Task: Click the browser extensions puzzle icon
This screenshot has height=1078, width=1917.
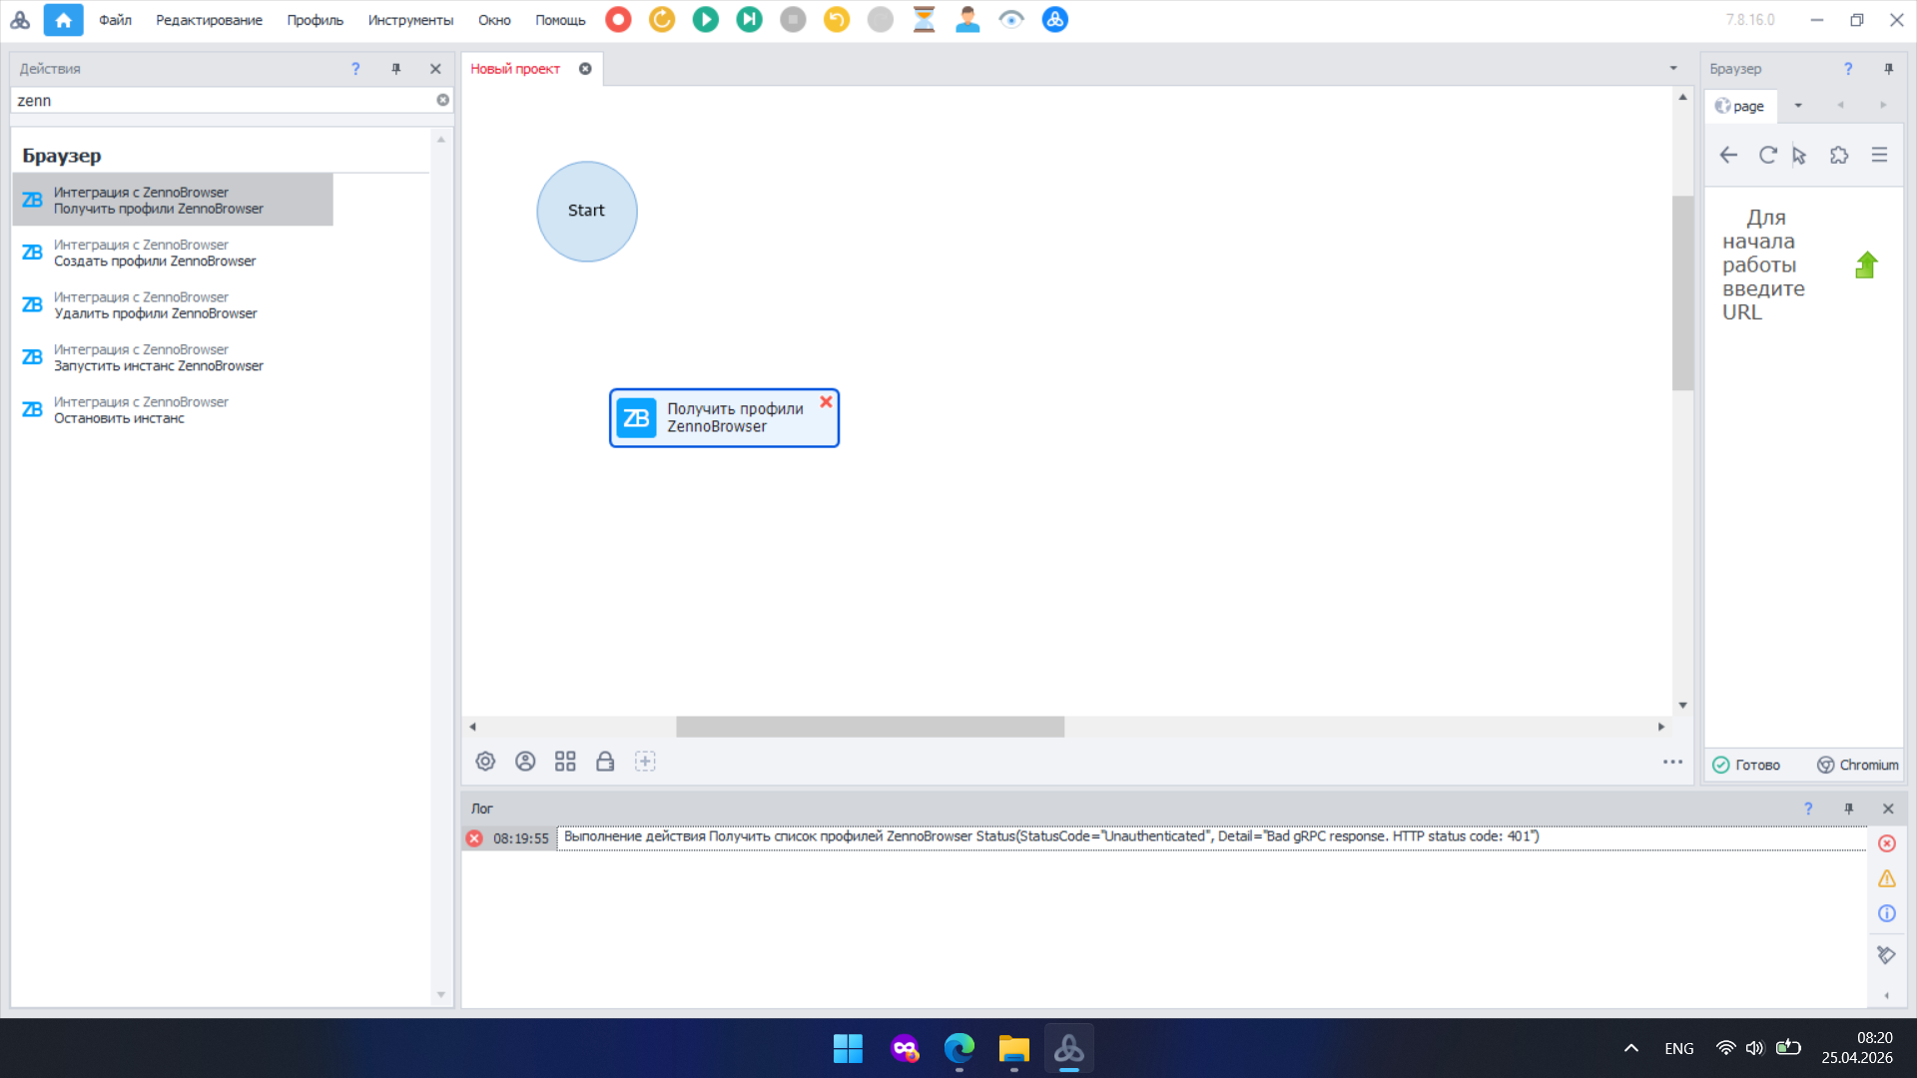Action: coord(1838,155)
